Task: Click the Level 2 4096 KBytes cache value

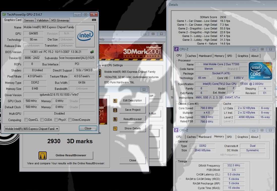Action: 246,117
